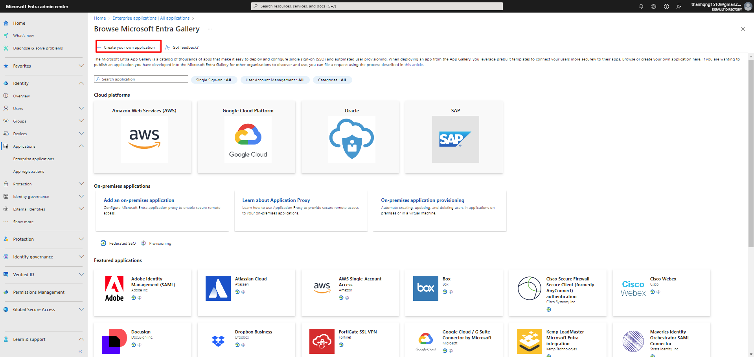This screenshot has width=754, height=357.
Task: Close the Browse Gallery pane
Action: coord(743,29)
